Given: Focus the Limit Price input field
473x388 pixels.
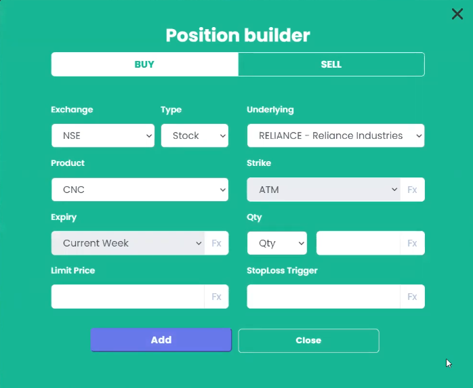Looking at the screenshot, I should (127, 297).
